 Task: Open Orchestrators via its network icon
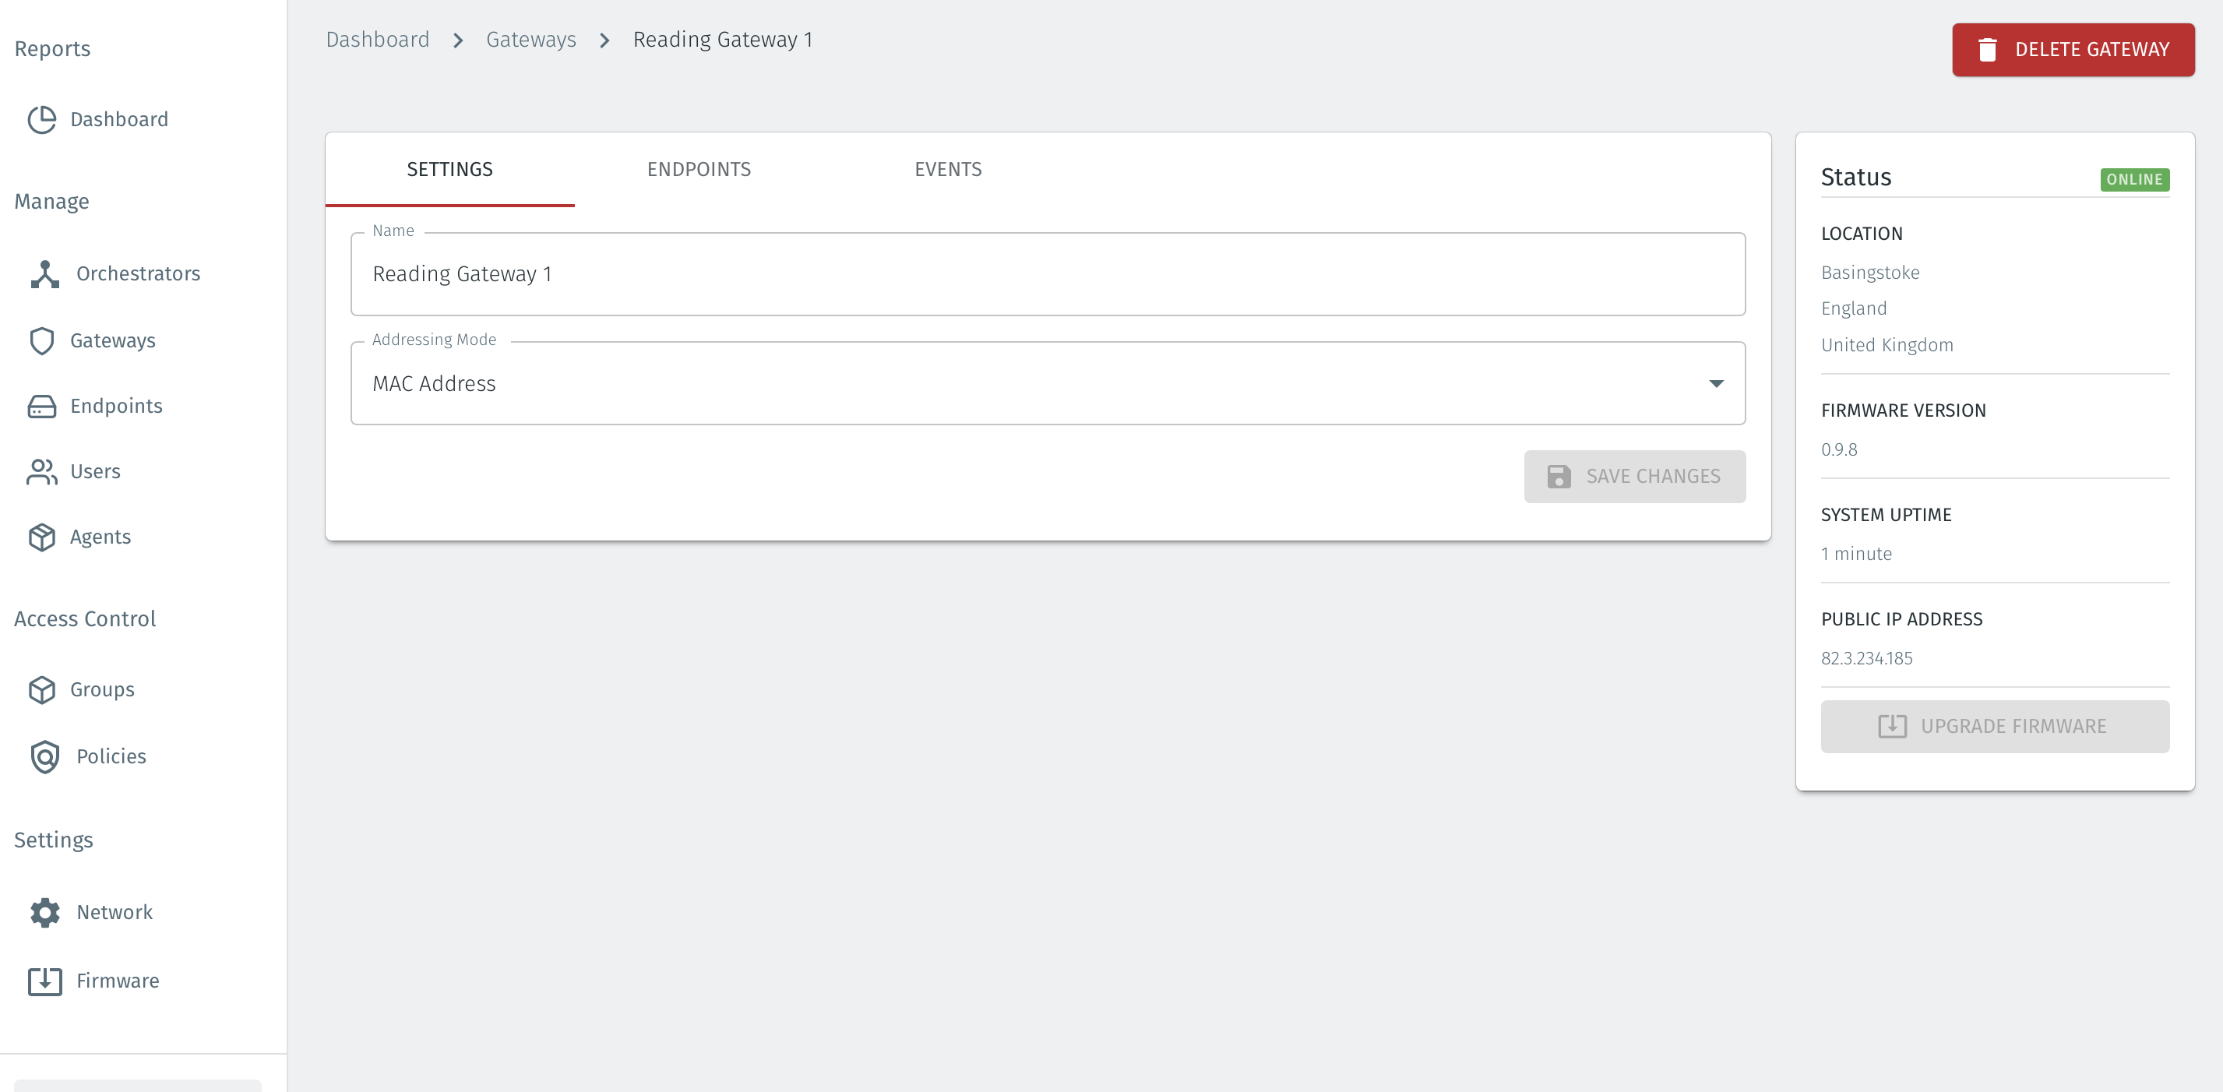(45, 273)
